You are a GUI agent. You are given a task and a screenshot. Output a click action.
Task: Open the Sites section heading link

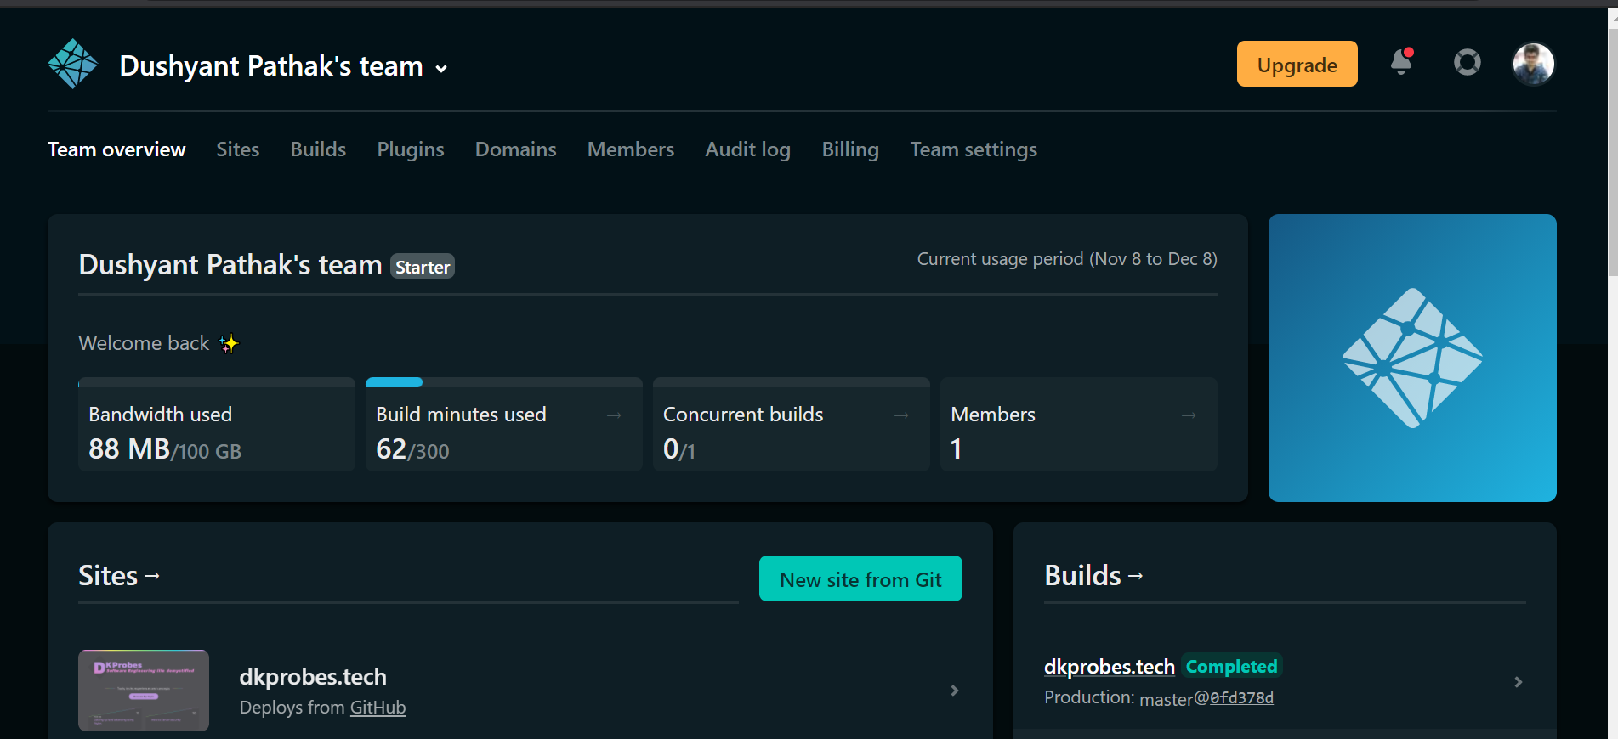(x=119, y=576)
